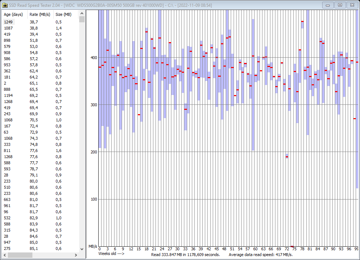
Task: Select the row with rate 83,9 MB/s
Action: [x=40, y=224]
